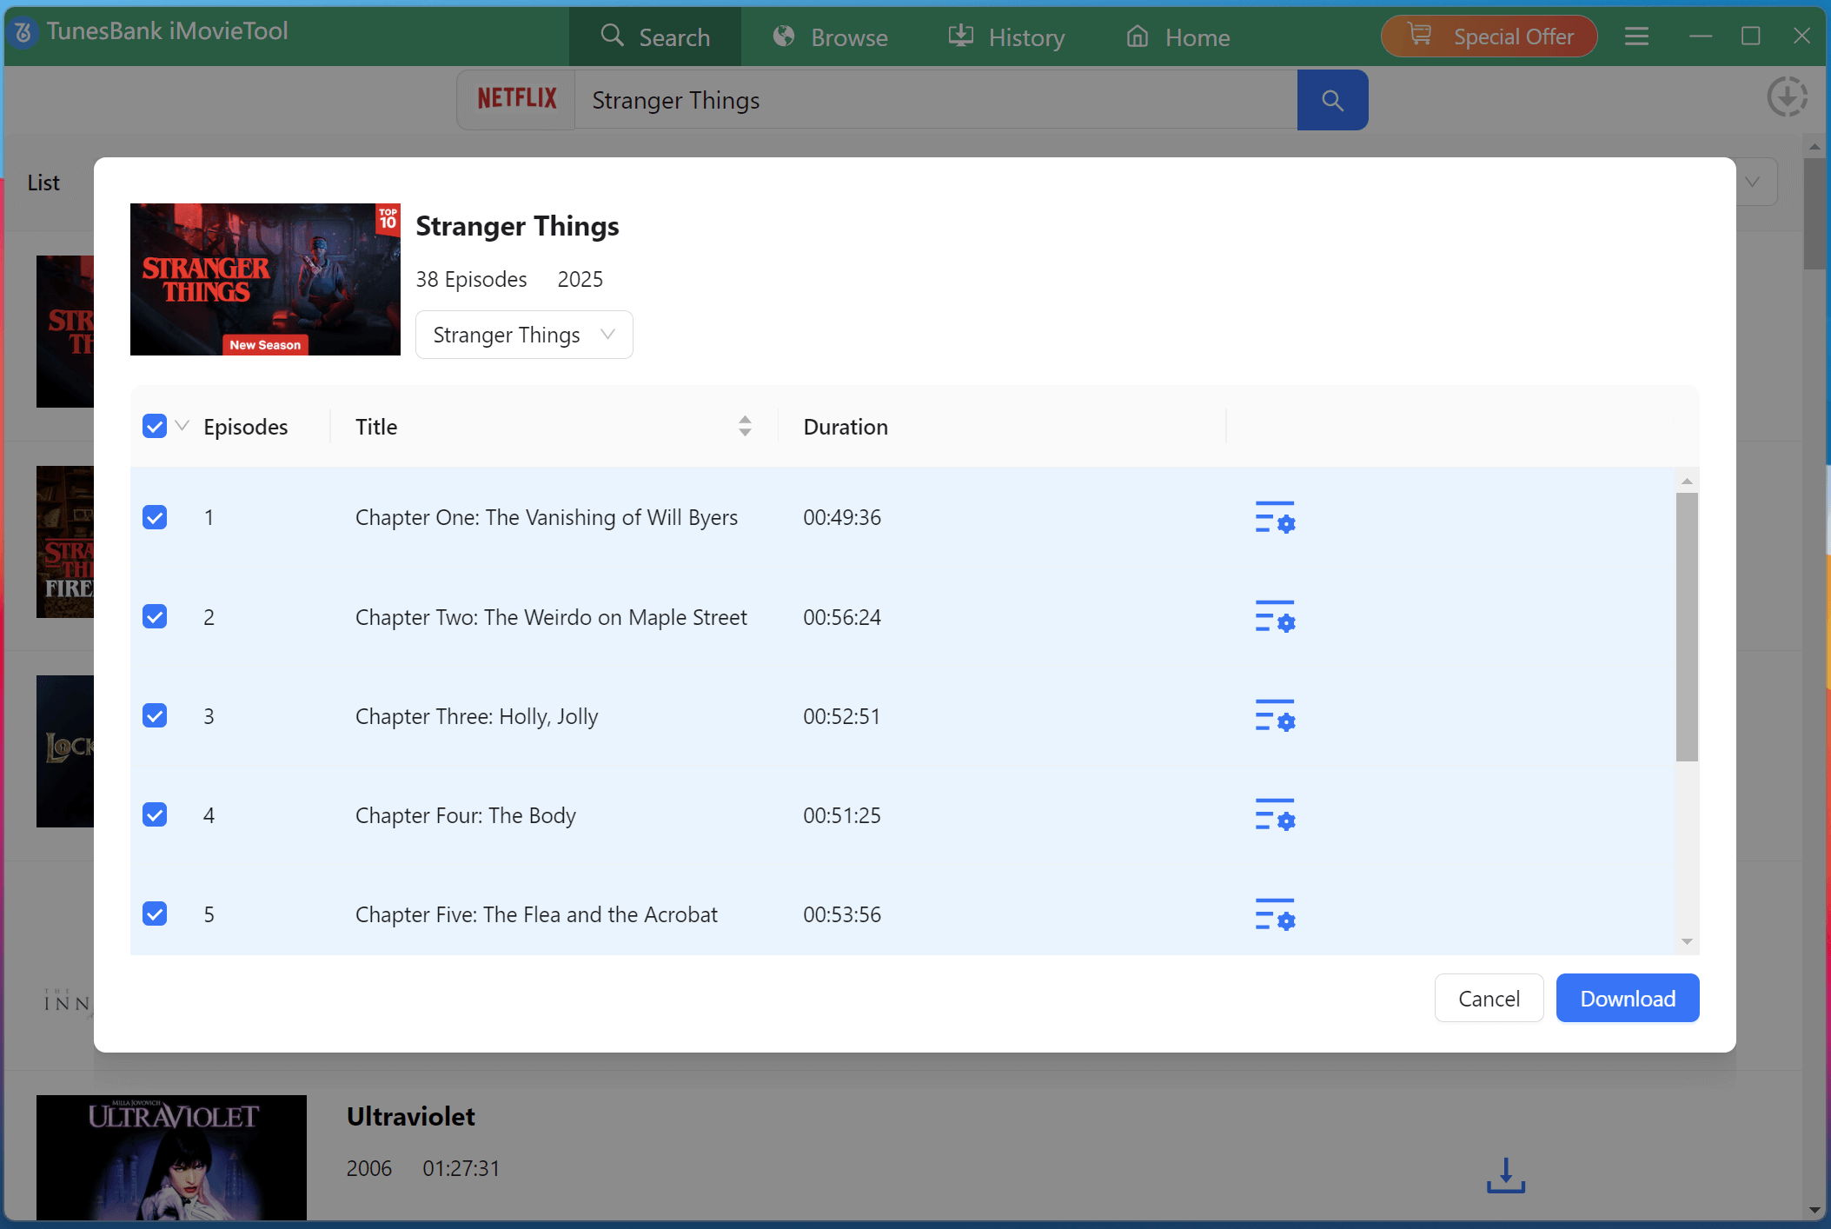Screen dimensions: 1831x1229
Task: Open settings for Chapter One episode
Action: point(1275,517)
